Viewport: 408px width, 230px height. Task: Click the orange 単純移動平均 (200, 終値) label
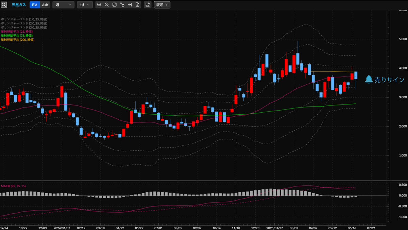[18, 40]
